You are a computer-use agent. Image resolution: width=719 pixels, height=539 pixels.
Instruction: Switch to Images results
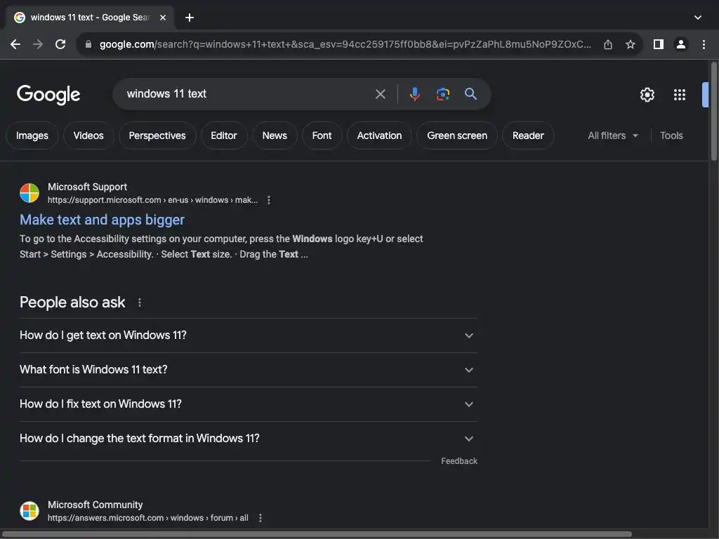[32, 135]
